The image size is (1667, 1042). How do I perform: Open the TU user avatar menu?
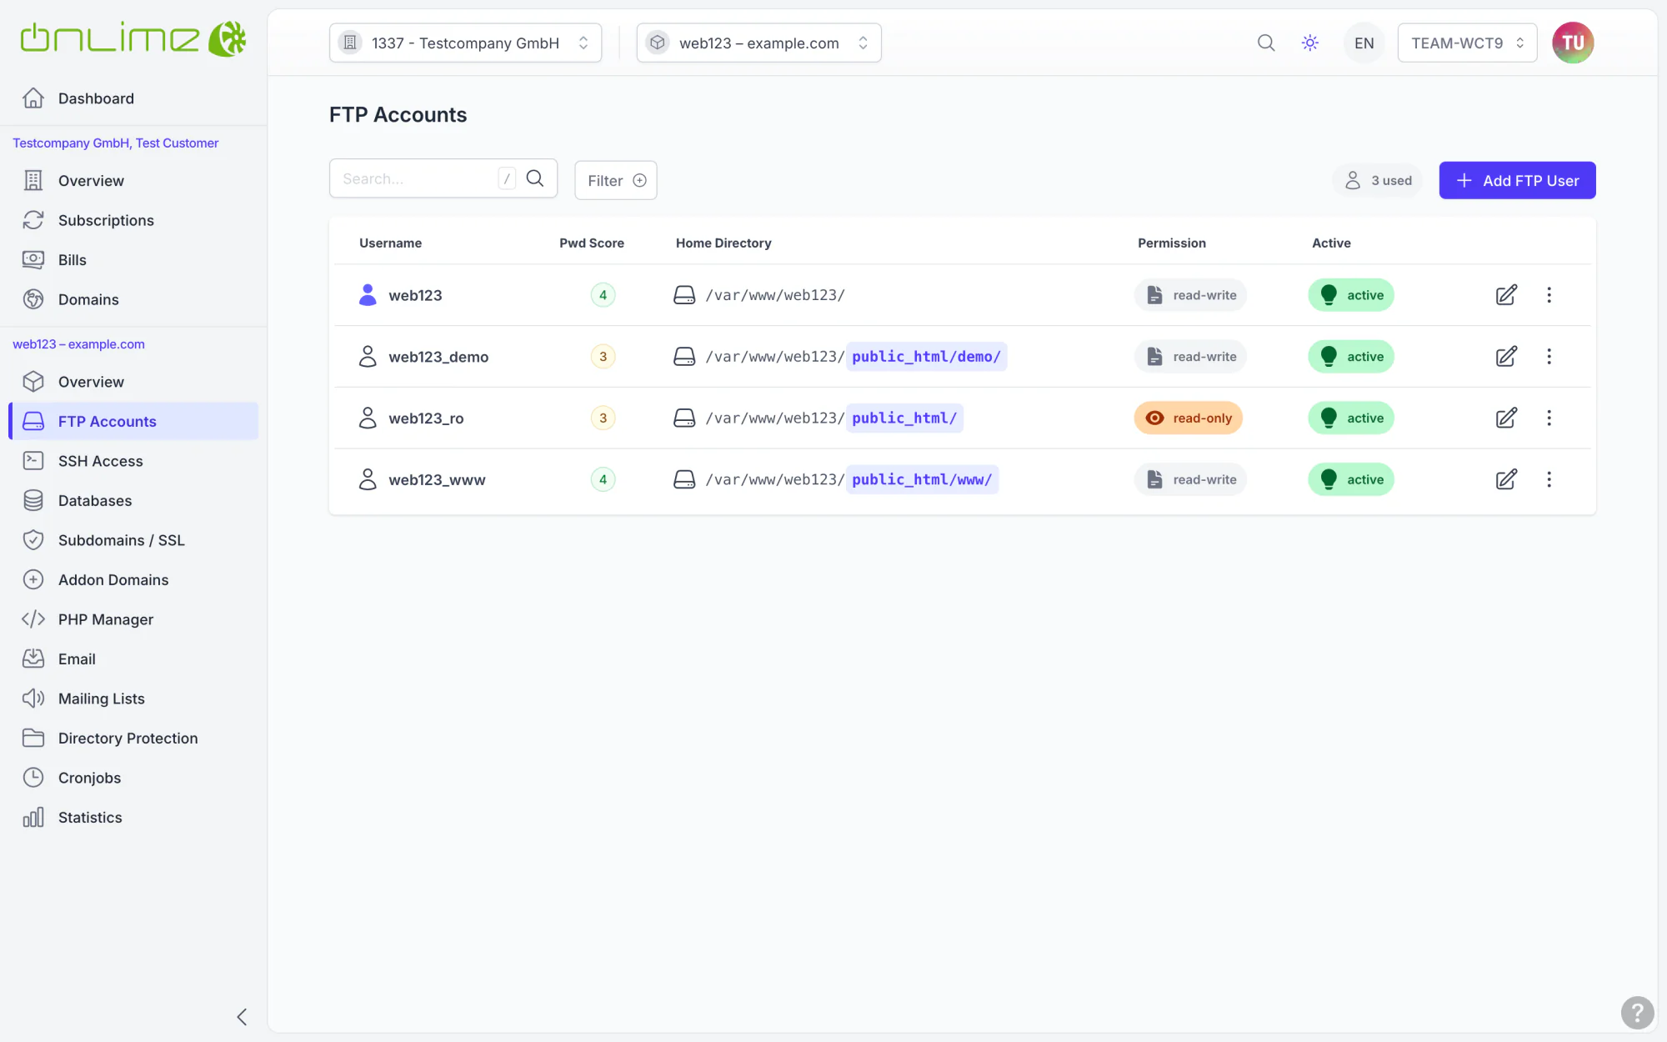[1573, 43]
